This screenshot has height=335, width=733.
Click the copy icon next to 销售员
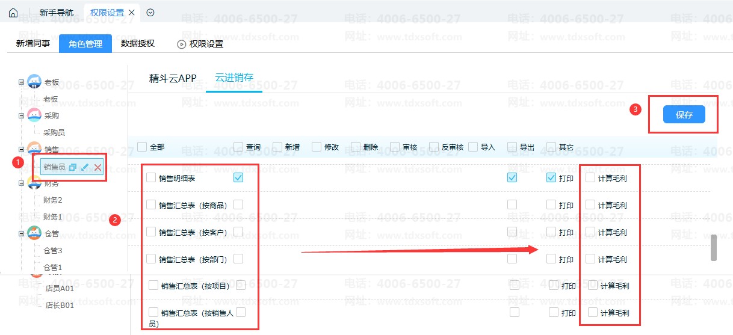pyautogui.click(x=73, y=167)
